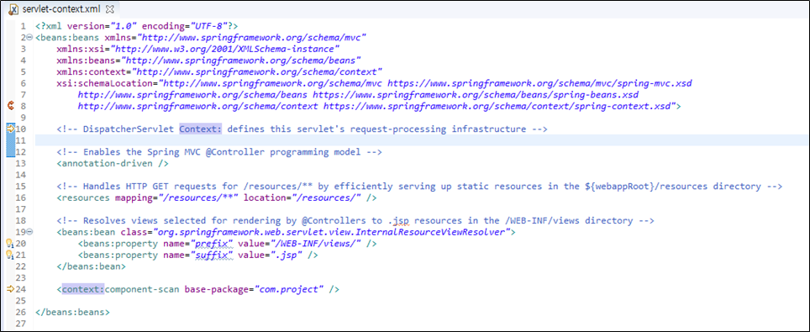
Task: Click the underlined "suffix" name value
Action: pyautogui.click(x=214, y=255)
